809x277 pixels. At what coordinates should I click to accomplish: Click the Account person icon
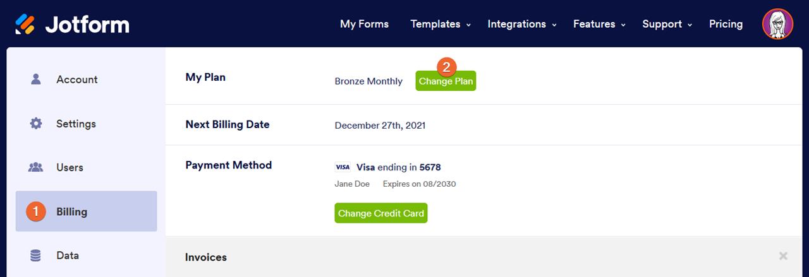click(36, 80)
